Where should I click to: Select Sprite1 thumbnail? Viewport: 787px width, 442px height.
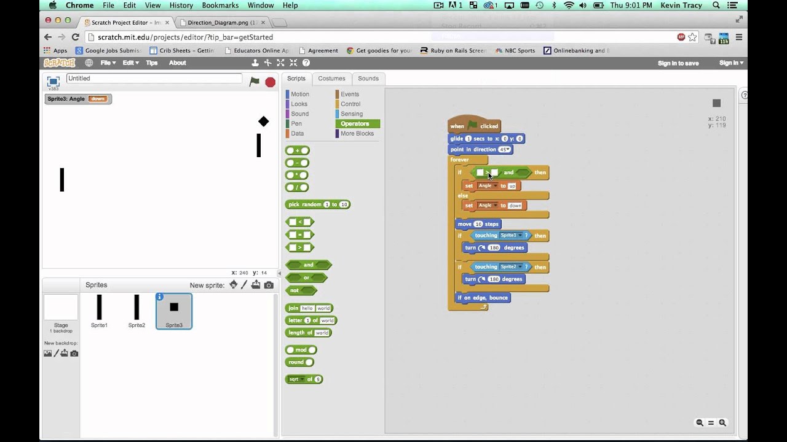click(99, 311)
